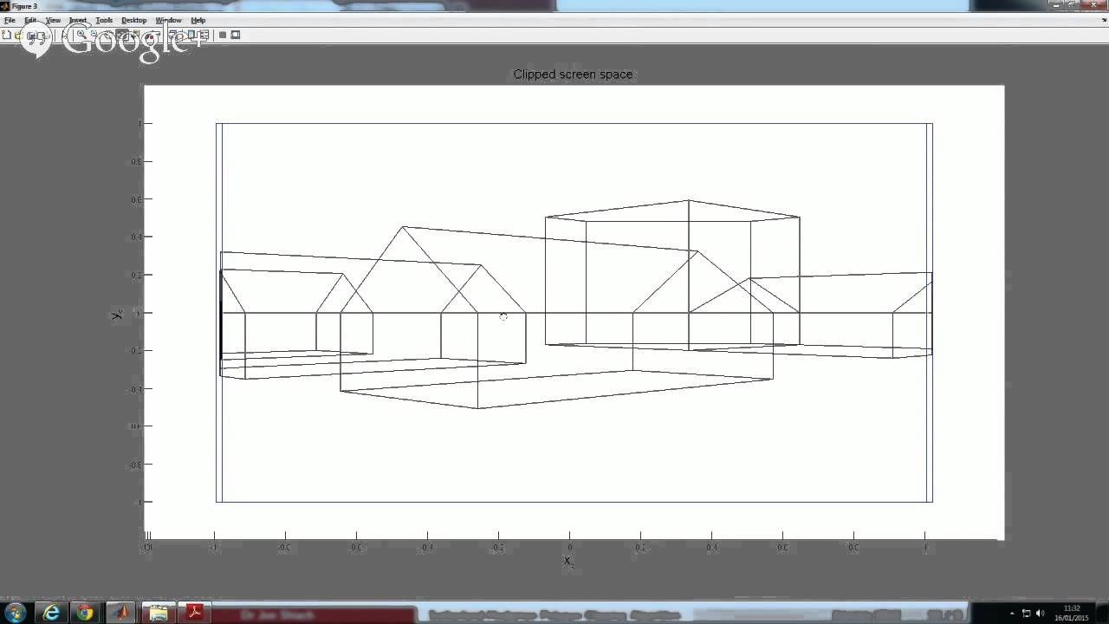Open the volume control in tray
The image size is (1109, 624).
coord(1041,614)
